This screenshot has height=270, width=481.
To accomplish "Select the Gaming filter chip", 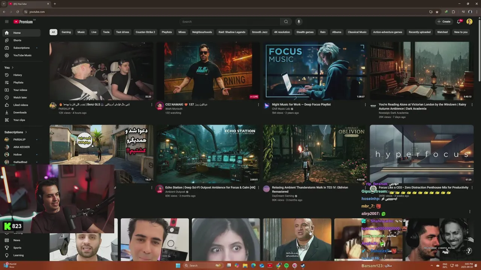I will click(x=66, y=32).
